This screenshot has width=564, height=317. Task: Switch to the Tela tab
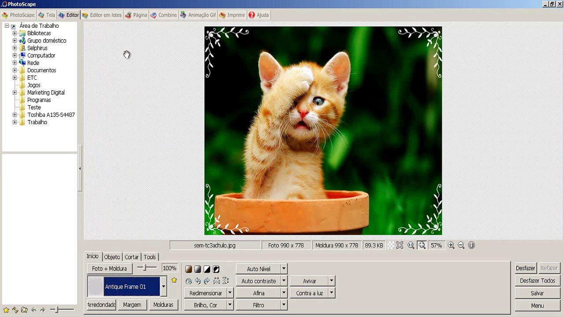(47, 15)
